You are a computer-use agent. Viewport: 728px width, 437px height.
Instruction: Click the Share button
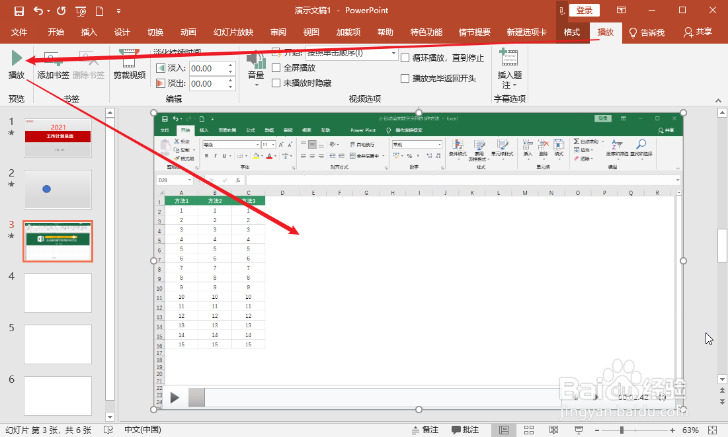[698, 32]
